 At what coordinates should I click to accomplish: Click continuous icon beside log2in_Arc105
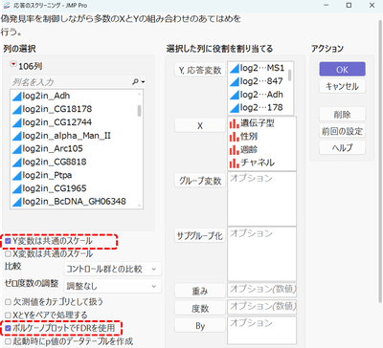pyautogui.click(x=16, y=149)
